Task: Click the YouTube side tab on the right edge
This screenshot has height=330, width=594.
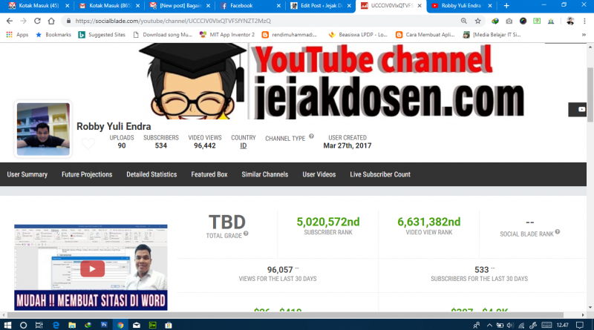Action: (x=578, y=109)
